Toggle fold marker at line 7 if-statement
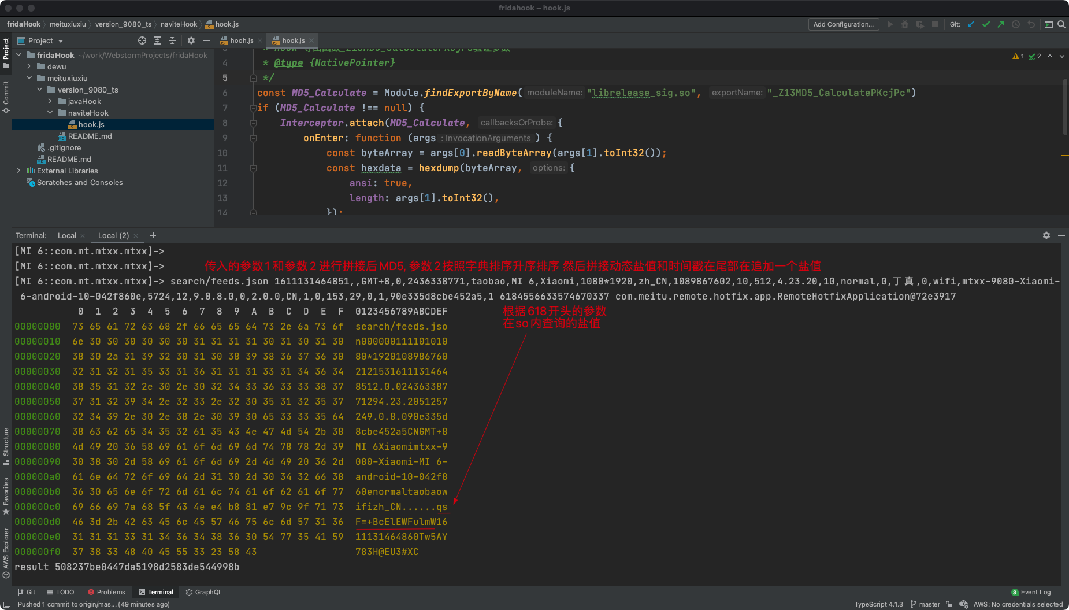Screen dimensions: 1069x610 (x=253, y=108)
